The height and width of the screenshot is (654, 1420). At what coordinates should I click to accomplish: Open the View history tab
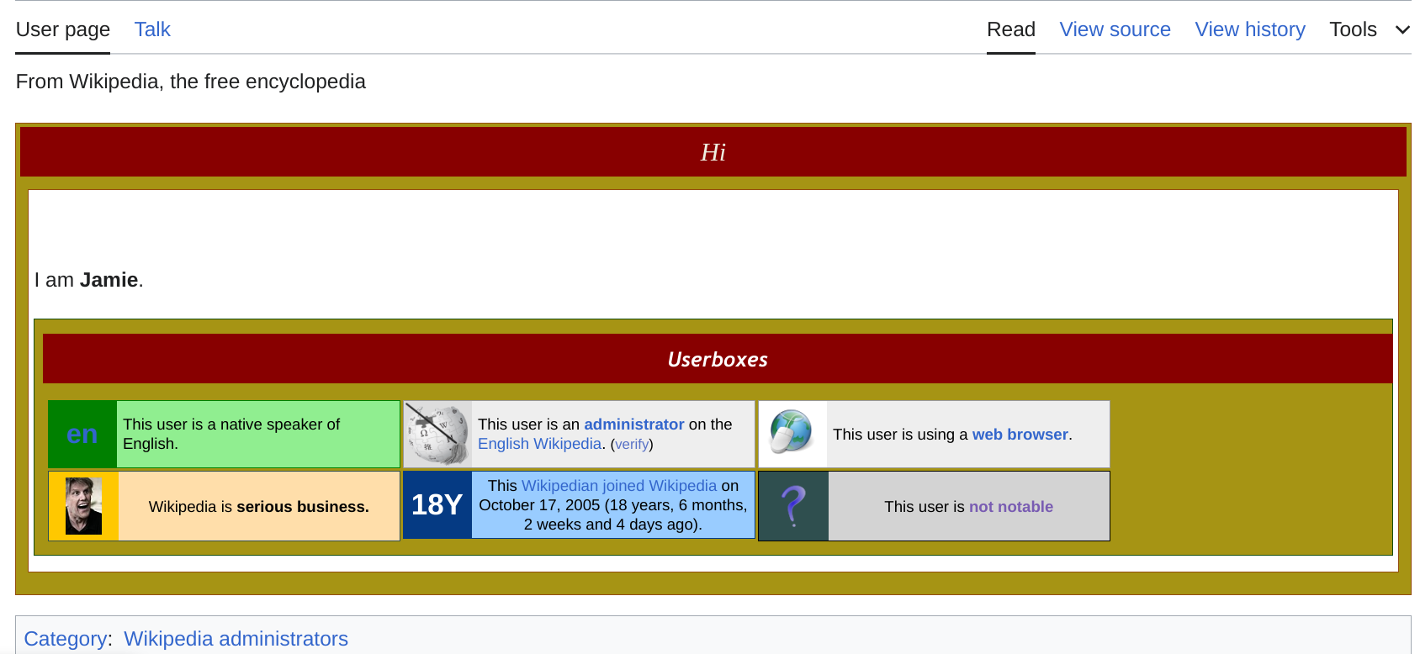1250,29
